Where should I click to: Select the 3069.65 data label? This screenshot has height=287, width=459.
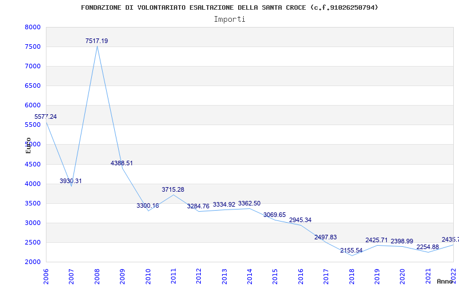(x=275, y=215)
